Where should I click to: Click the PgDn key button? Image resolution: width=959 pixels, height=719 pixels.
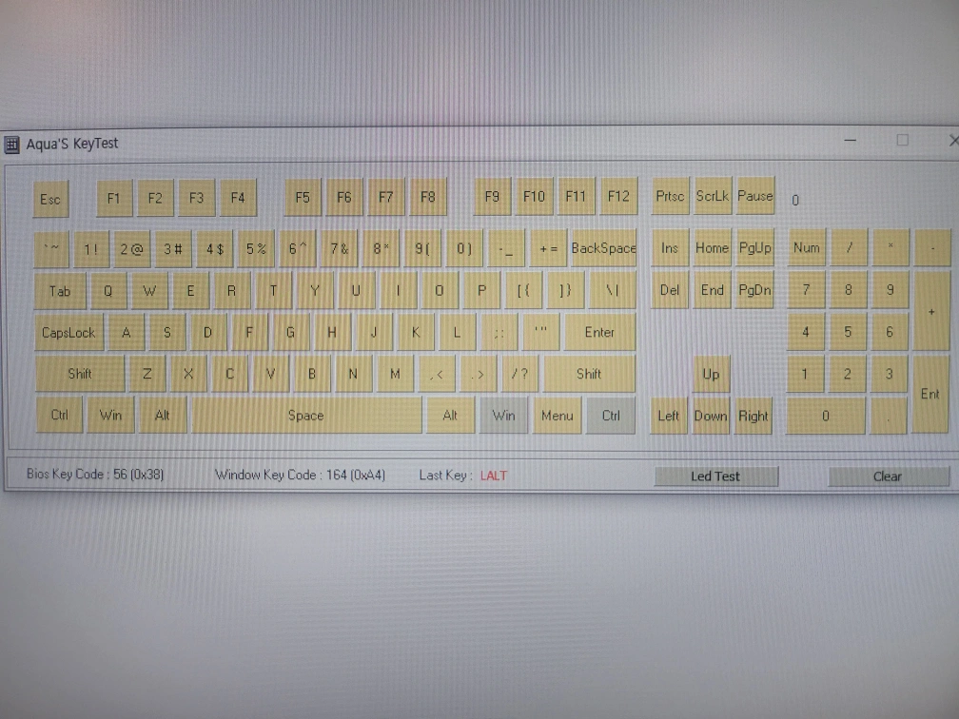[754, 290]
